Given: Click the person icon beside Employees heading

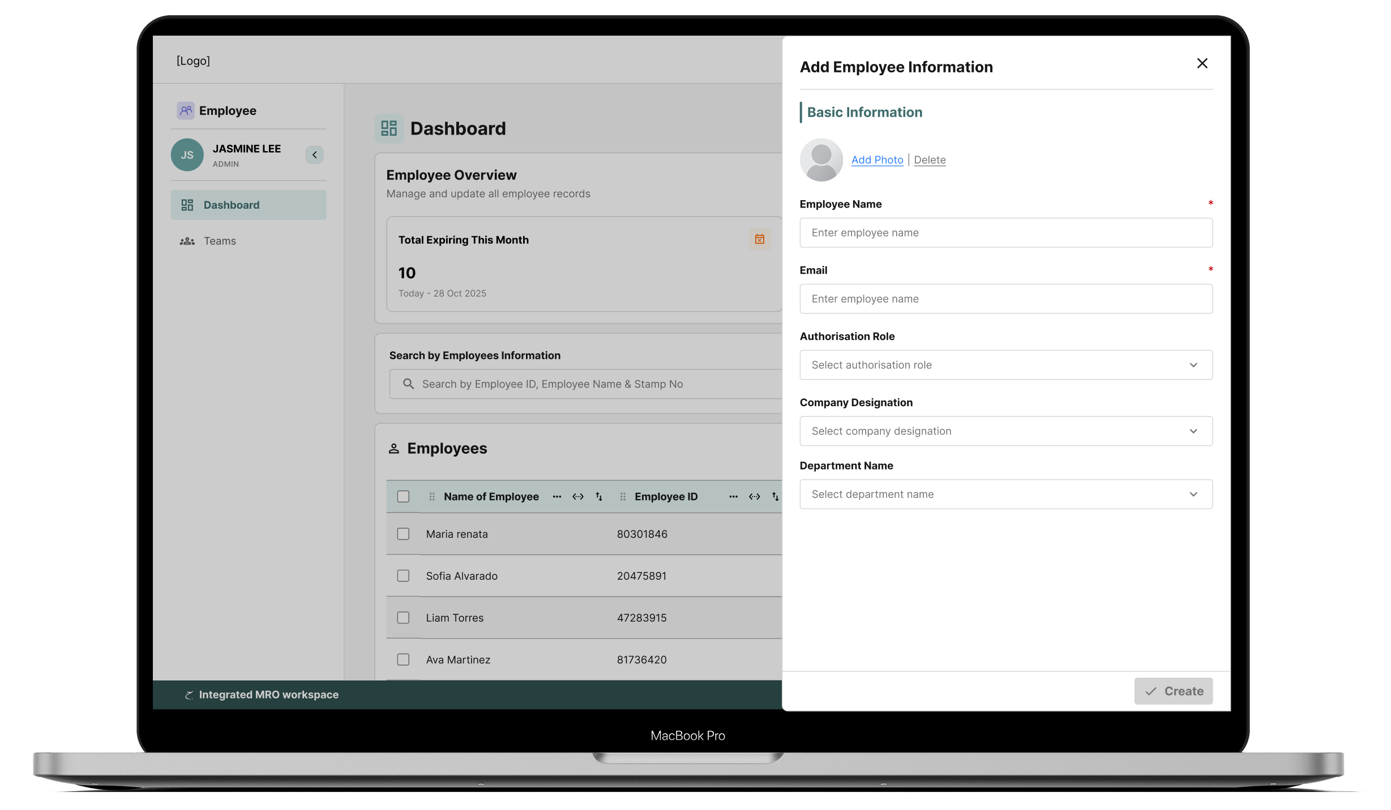Looking at the screenshot, I should tap(394, 449).
